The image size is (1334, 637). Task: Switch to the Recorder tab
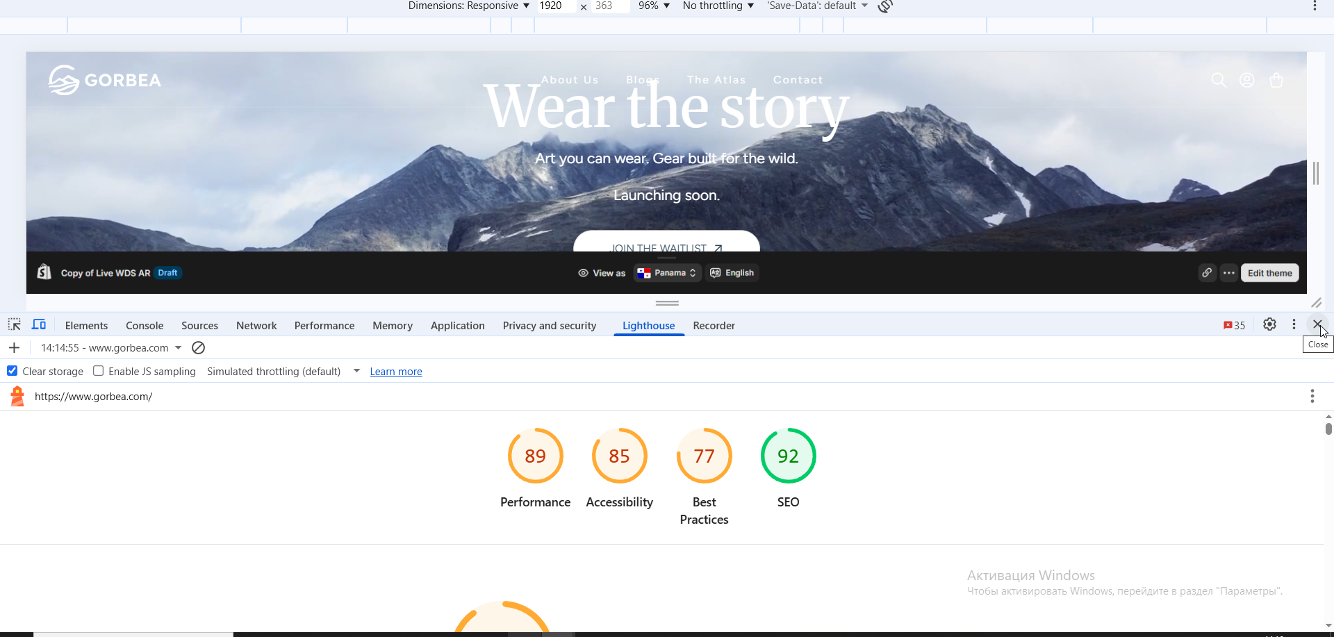coord(714,326)
